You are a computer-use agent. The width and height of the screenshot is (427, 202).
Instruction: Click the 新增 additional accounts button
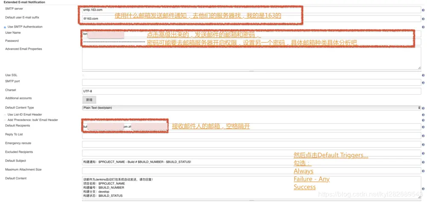click(89, 100)
